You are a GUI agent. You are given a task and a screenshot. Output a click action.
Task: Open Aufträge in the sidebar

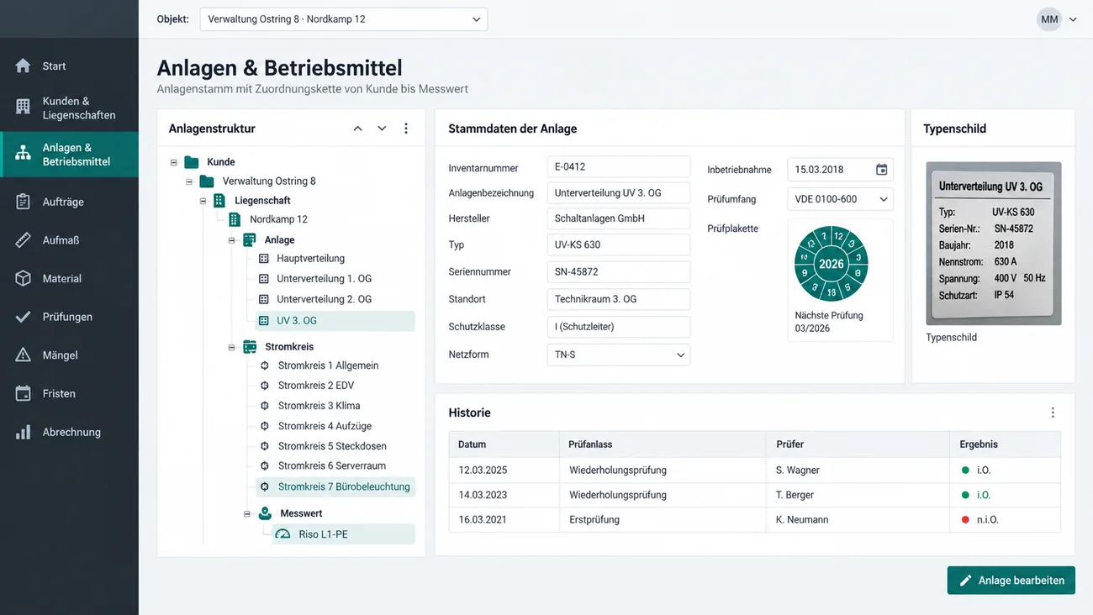coord(69,202)
